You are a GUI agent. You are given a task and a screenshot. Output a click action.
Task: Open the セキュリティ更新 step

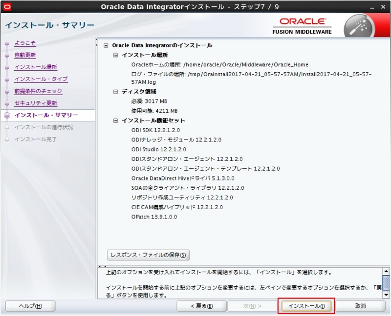pos(36,103)
